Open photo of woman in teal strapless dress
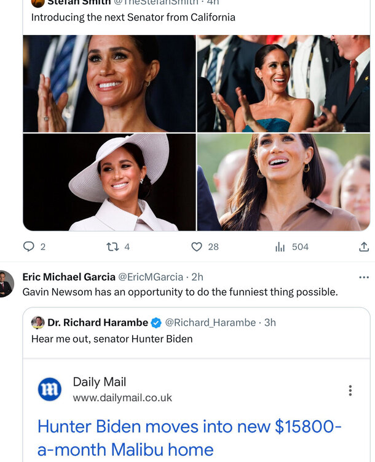 [x=283, y=83]
